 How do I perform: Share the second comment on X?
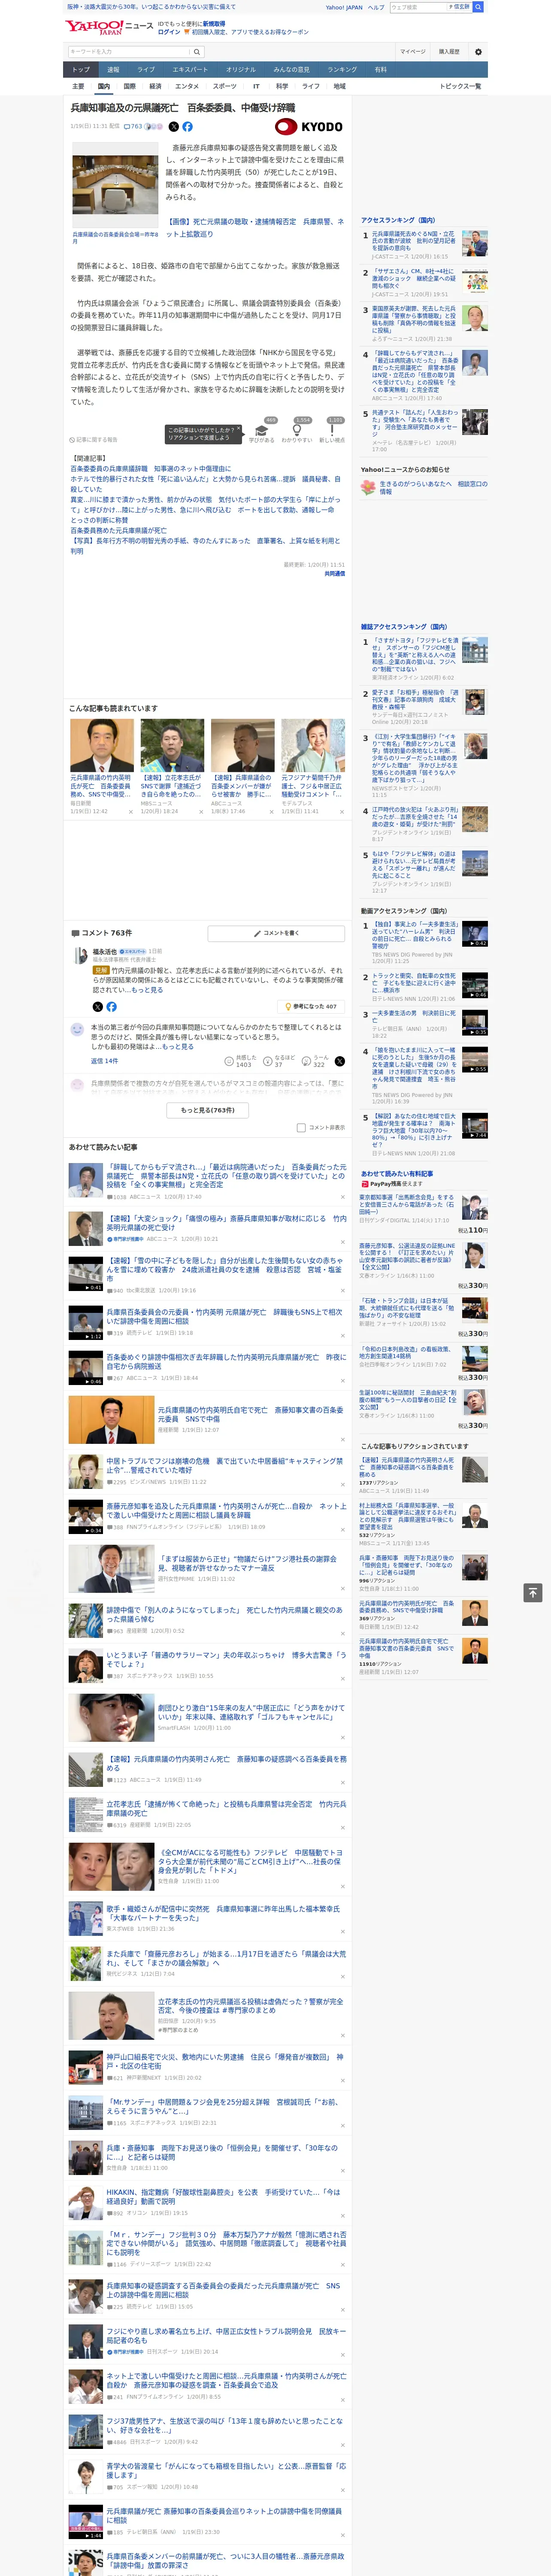click(x=339, y=1061)
